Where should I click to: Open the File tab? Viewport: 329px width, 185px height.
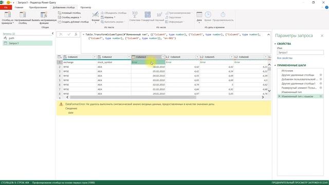pos(6,8)
